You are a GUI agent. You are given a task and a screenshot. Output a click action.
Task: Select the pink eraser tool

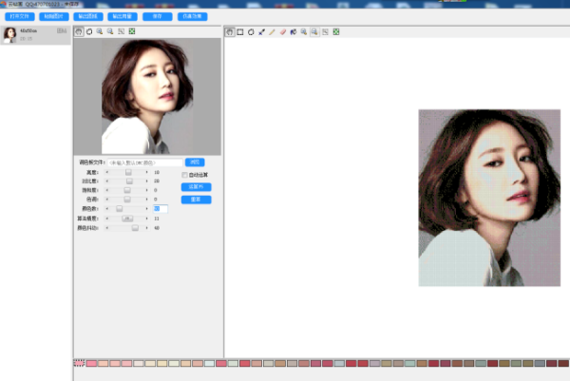point(283,32)
